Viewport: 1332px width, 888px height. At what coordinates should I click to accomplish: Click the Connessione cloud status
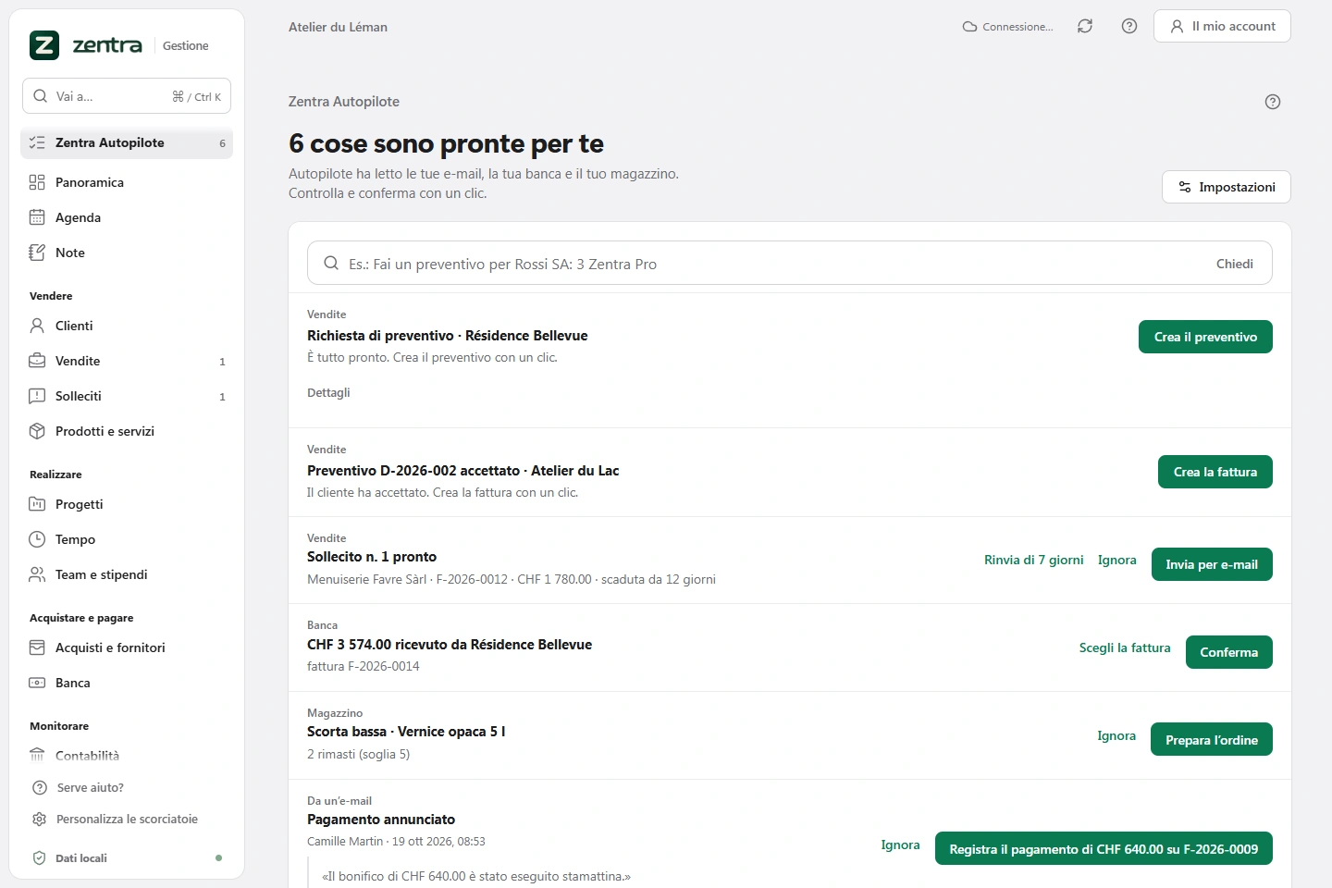click(x=1007, y=27)
